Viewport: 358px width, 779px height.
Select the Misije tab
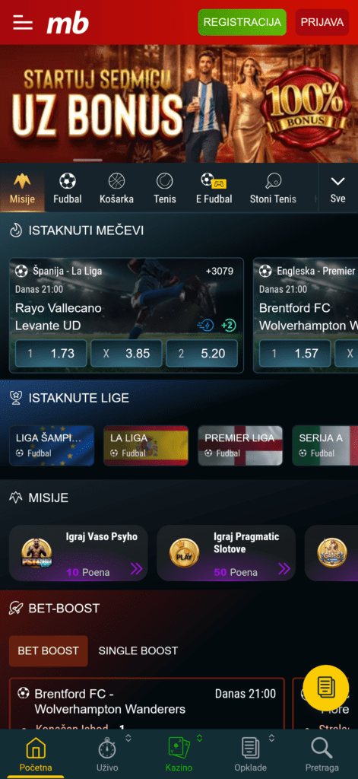pos(22,189)
